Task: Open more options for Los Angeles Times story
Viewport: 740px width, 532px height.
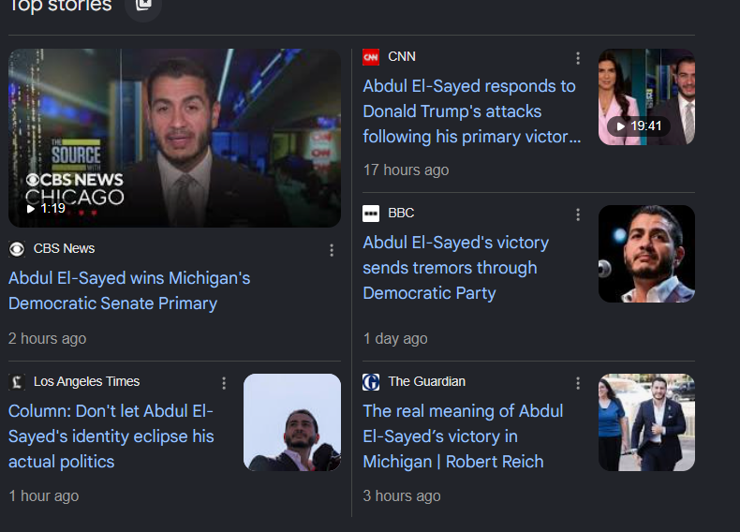Action: (224, 383)
